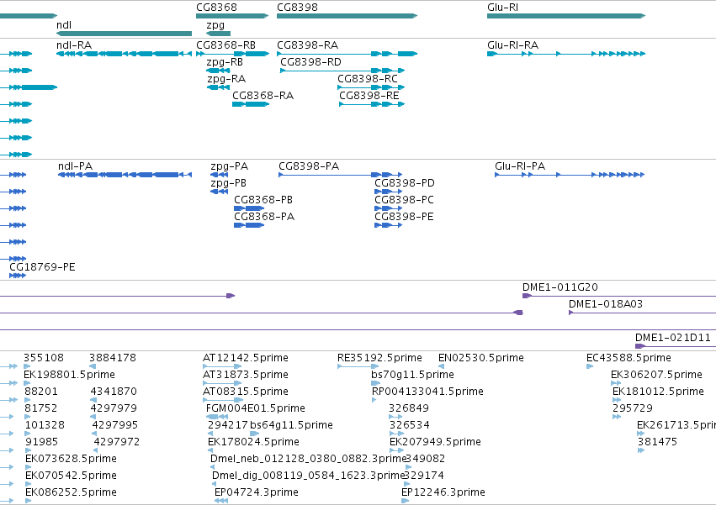Image resolution: width=716 pixels, height=505 pixels.
Task: Select EST 4341870
Action: point(93,400)
